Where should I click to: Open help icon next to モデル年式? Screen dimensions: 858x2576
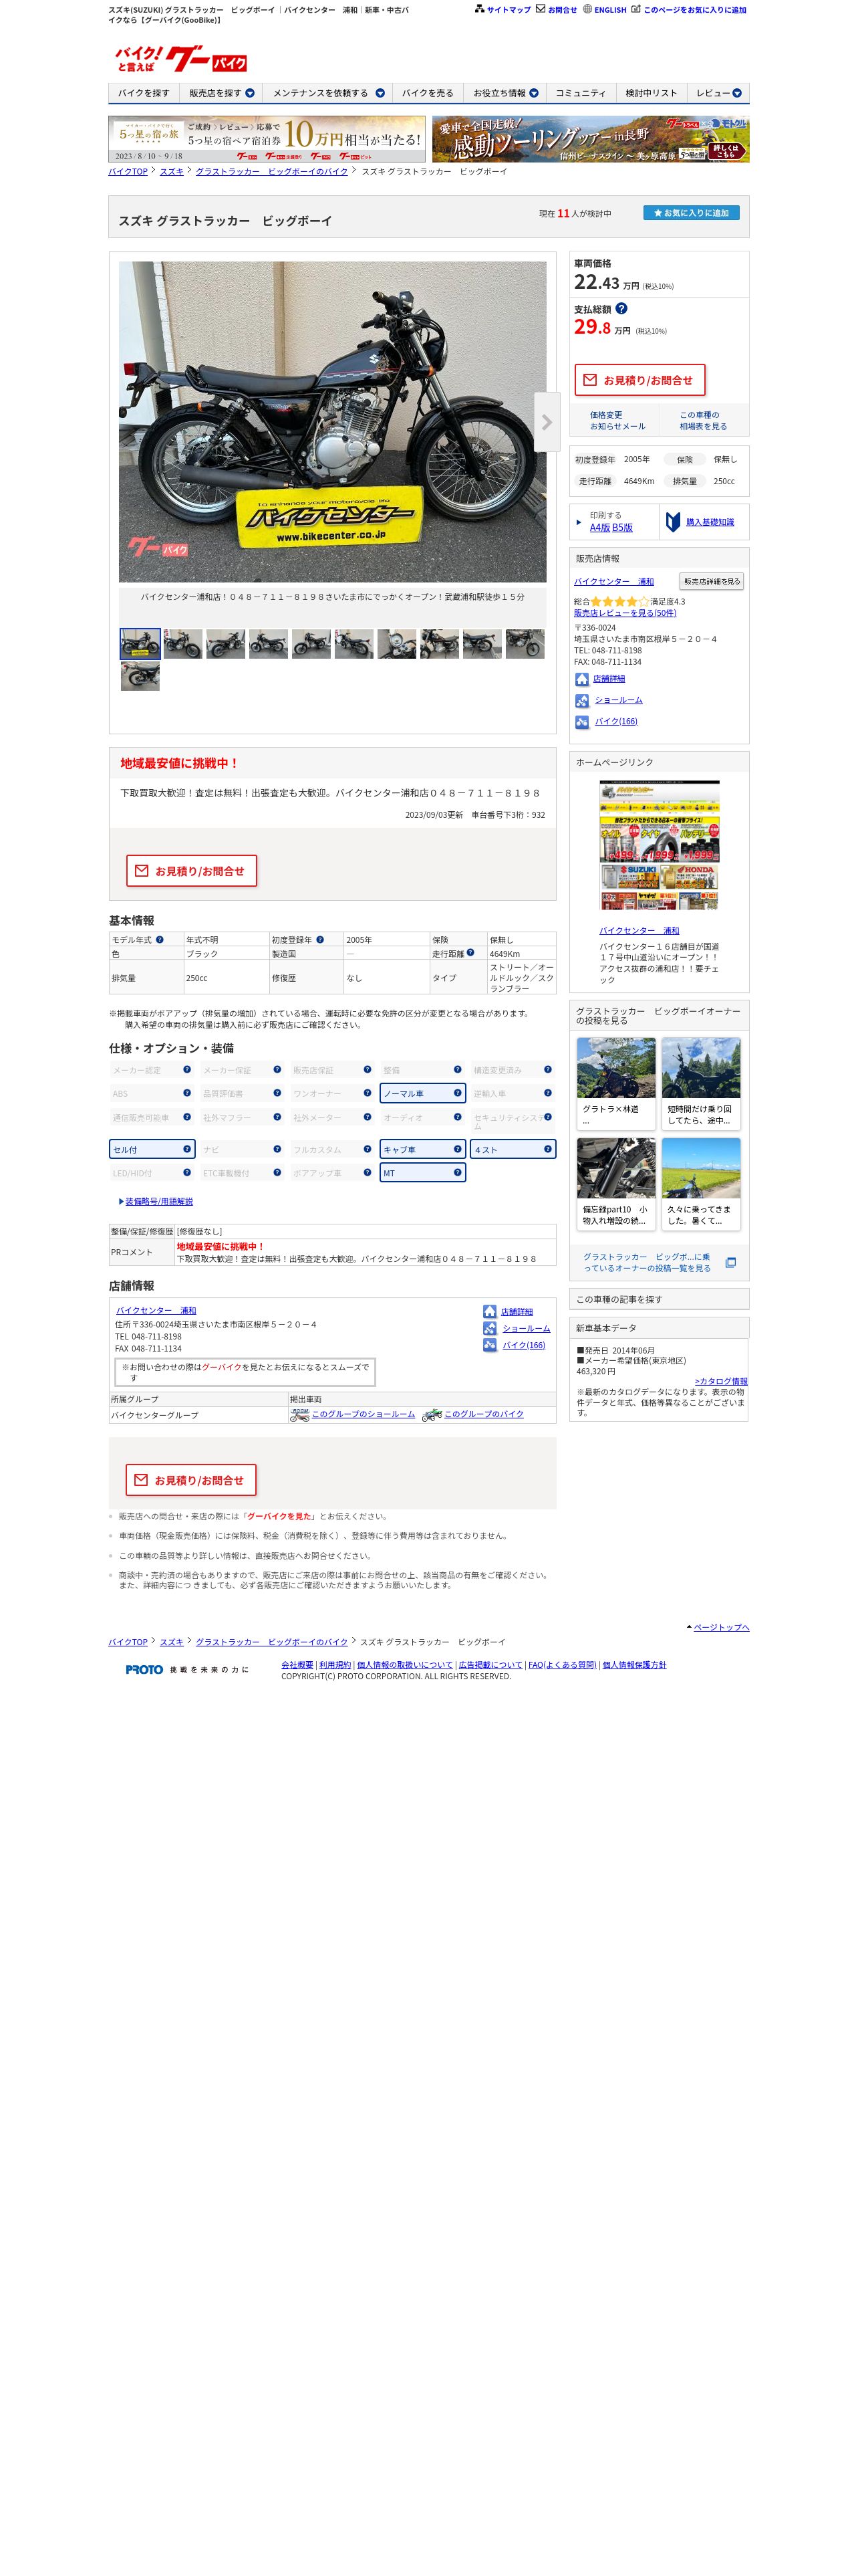[x=160, y=939]
